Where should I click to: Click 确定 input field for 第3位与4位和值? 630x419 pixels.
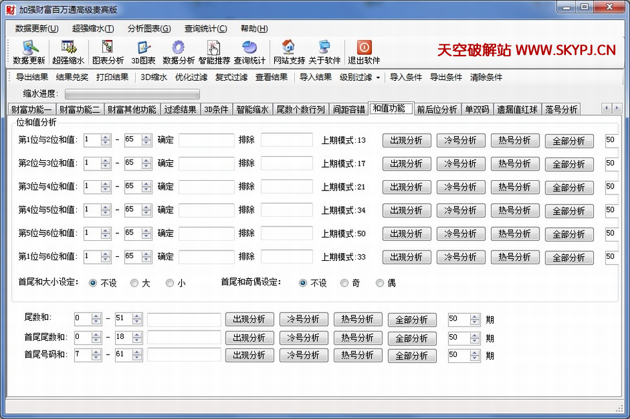(206, 187)
